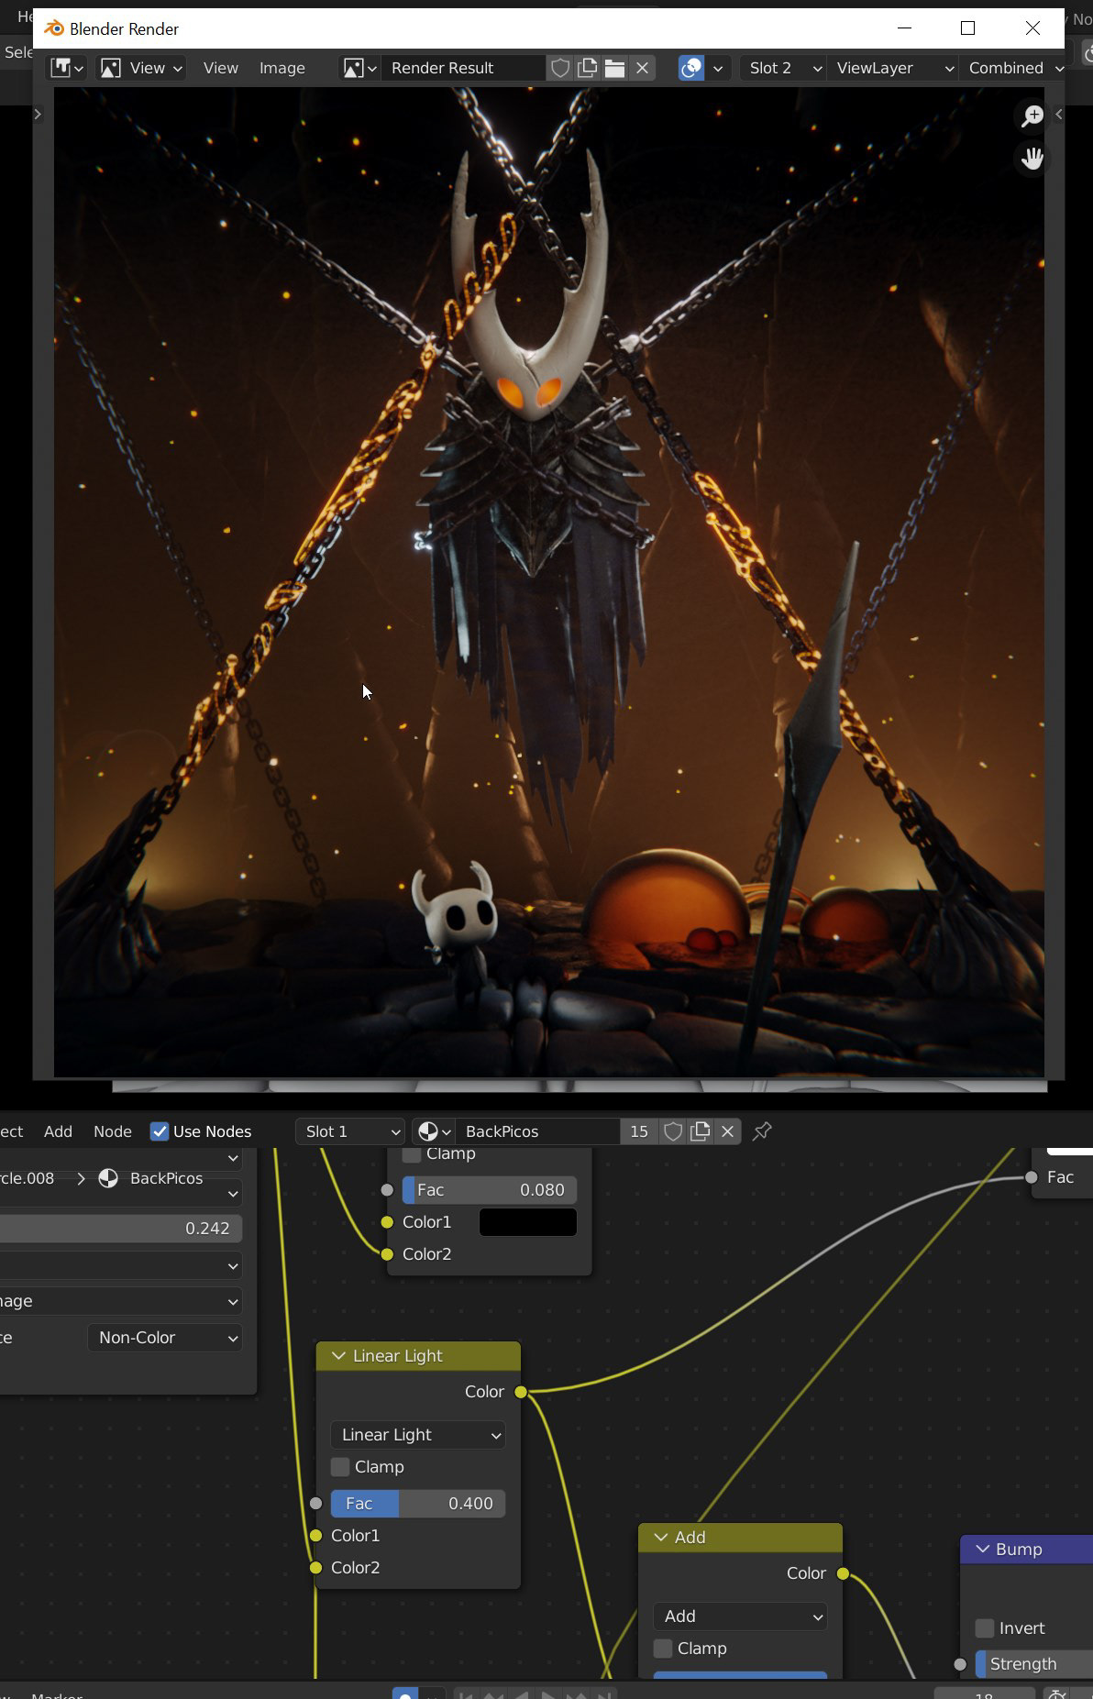Click the Fac 0.080 input socket

point(387,1190)
